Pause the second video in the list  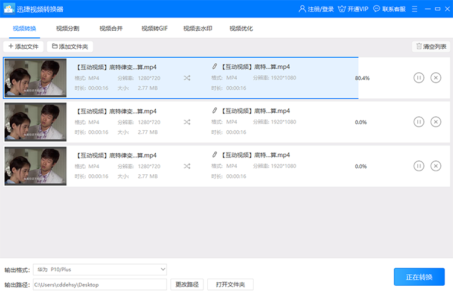click(x=419, y=122)
